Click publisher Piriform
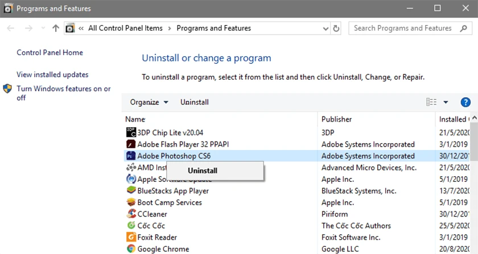This screenshot has height=254, width=478. 335,214
